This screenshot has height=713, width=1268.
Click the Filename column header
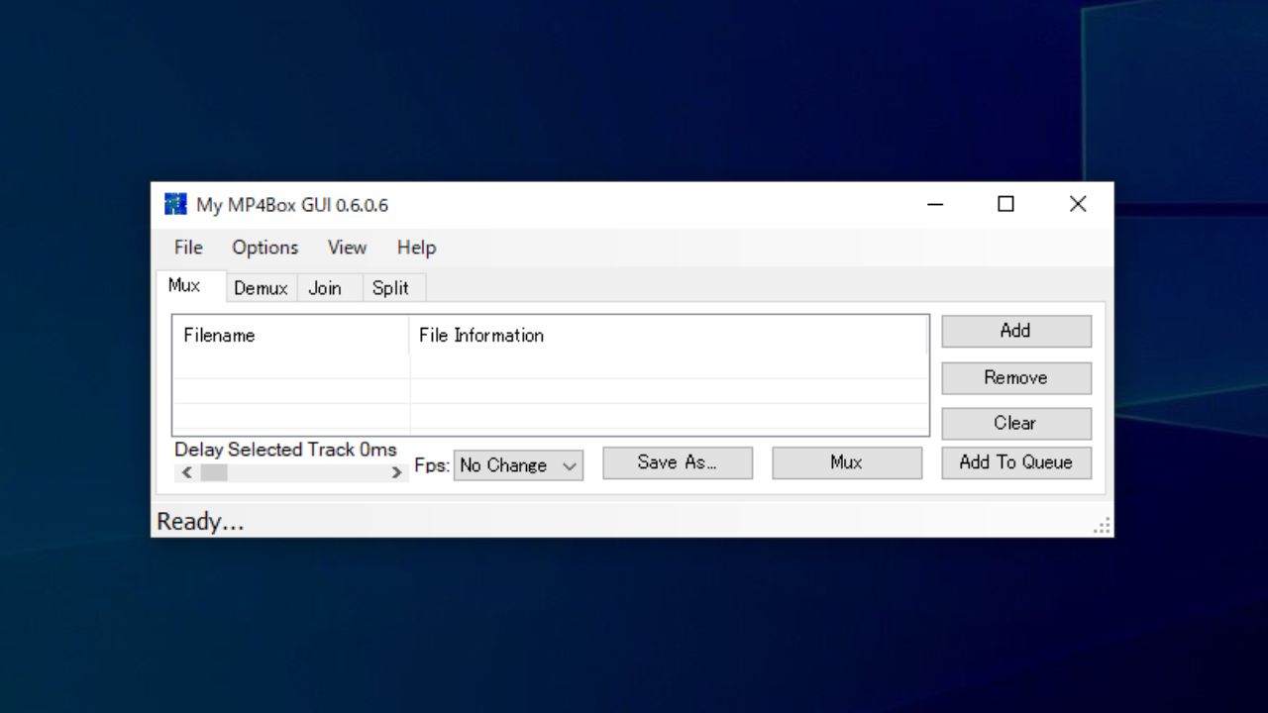tap(291, 336)
